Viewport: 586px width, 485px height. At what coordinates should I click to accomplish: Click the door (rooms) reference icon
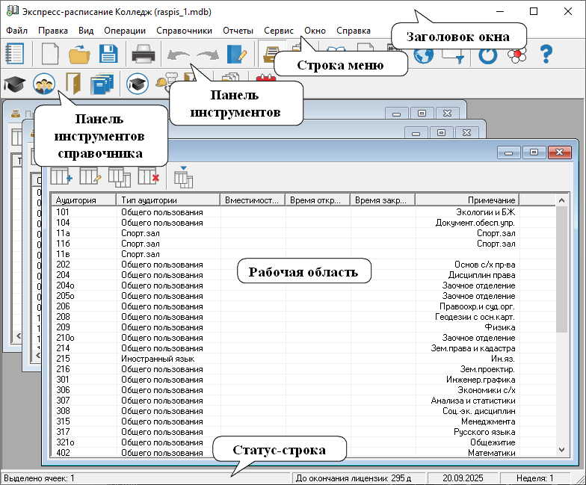point(73,85)
